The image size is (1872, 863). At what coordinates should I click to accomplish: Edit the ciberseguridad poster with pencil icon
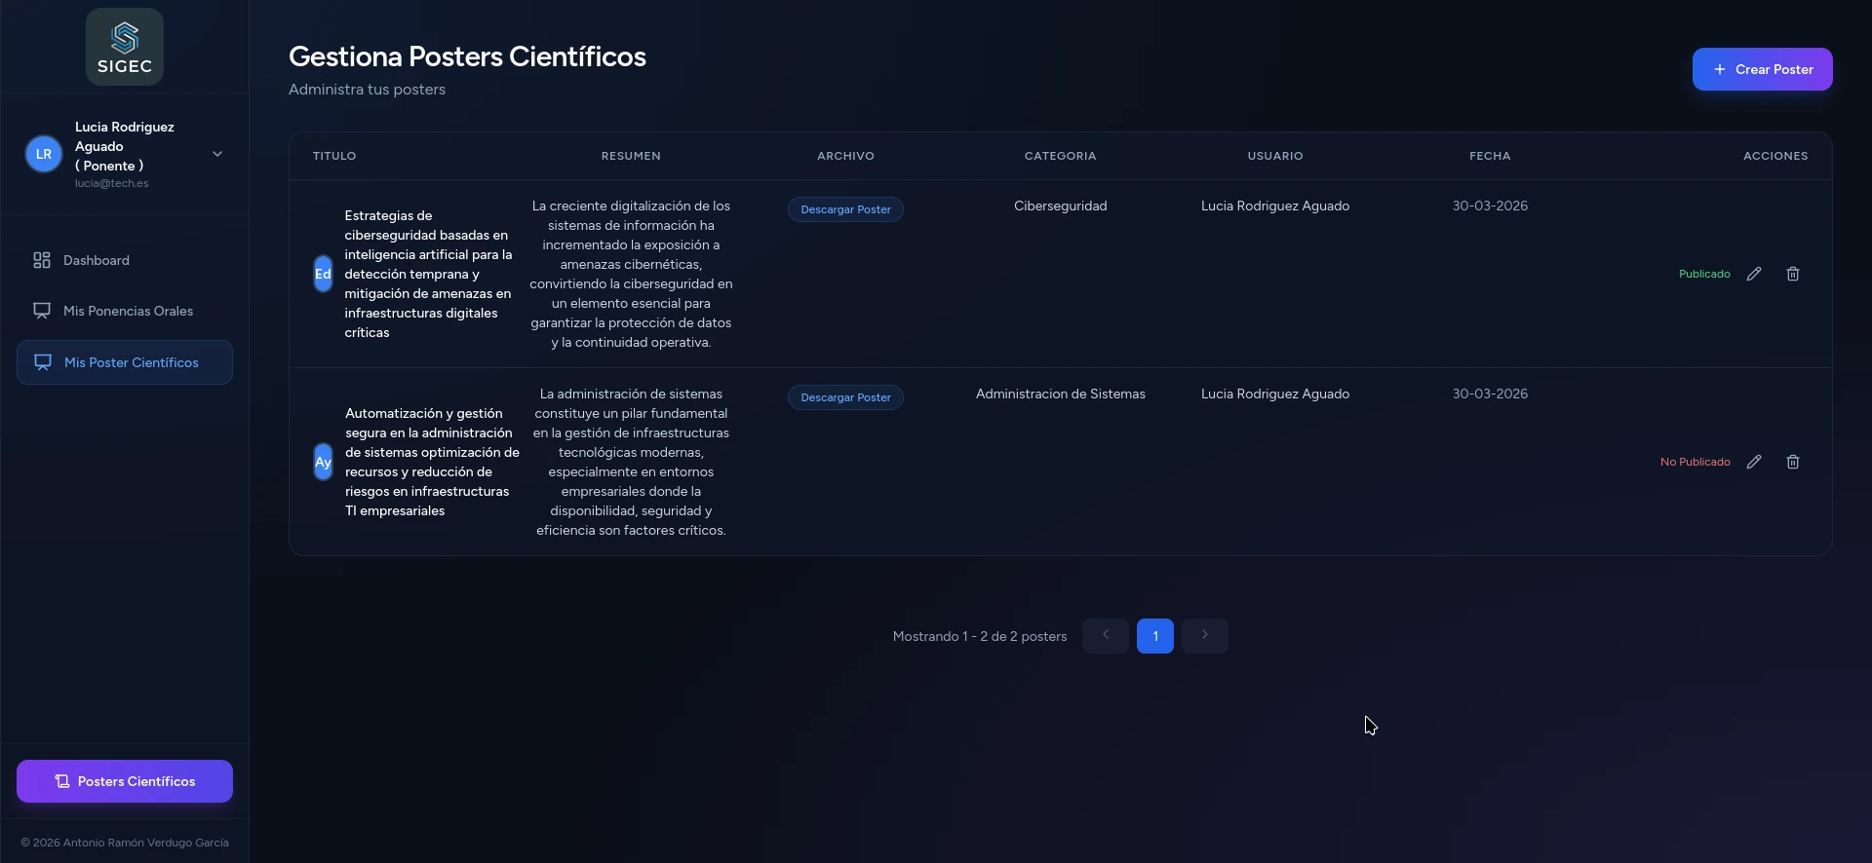pos(1753,274)
